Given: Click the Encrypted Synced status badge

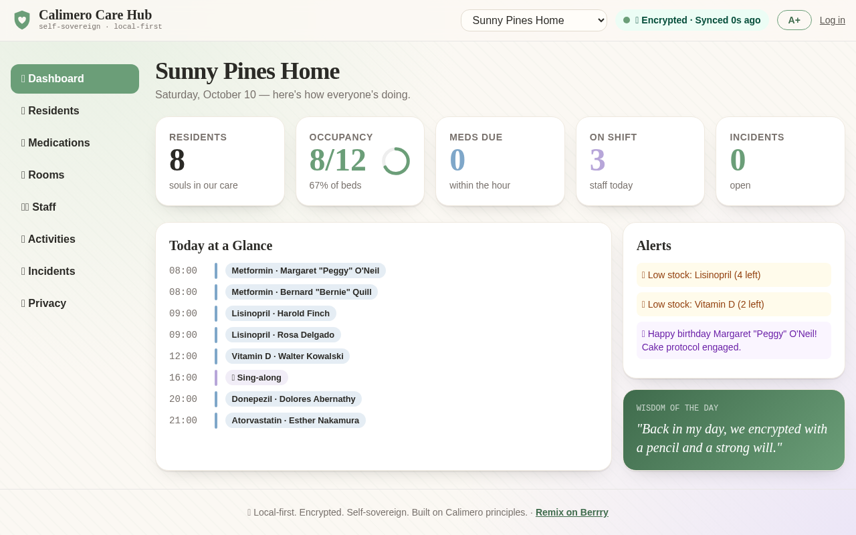Looking at the screenshot, I should click(692, 20).
